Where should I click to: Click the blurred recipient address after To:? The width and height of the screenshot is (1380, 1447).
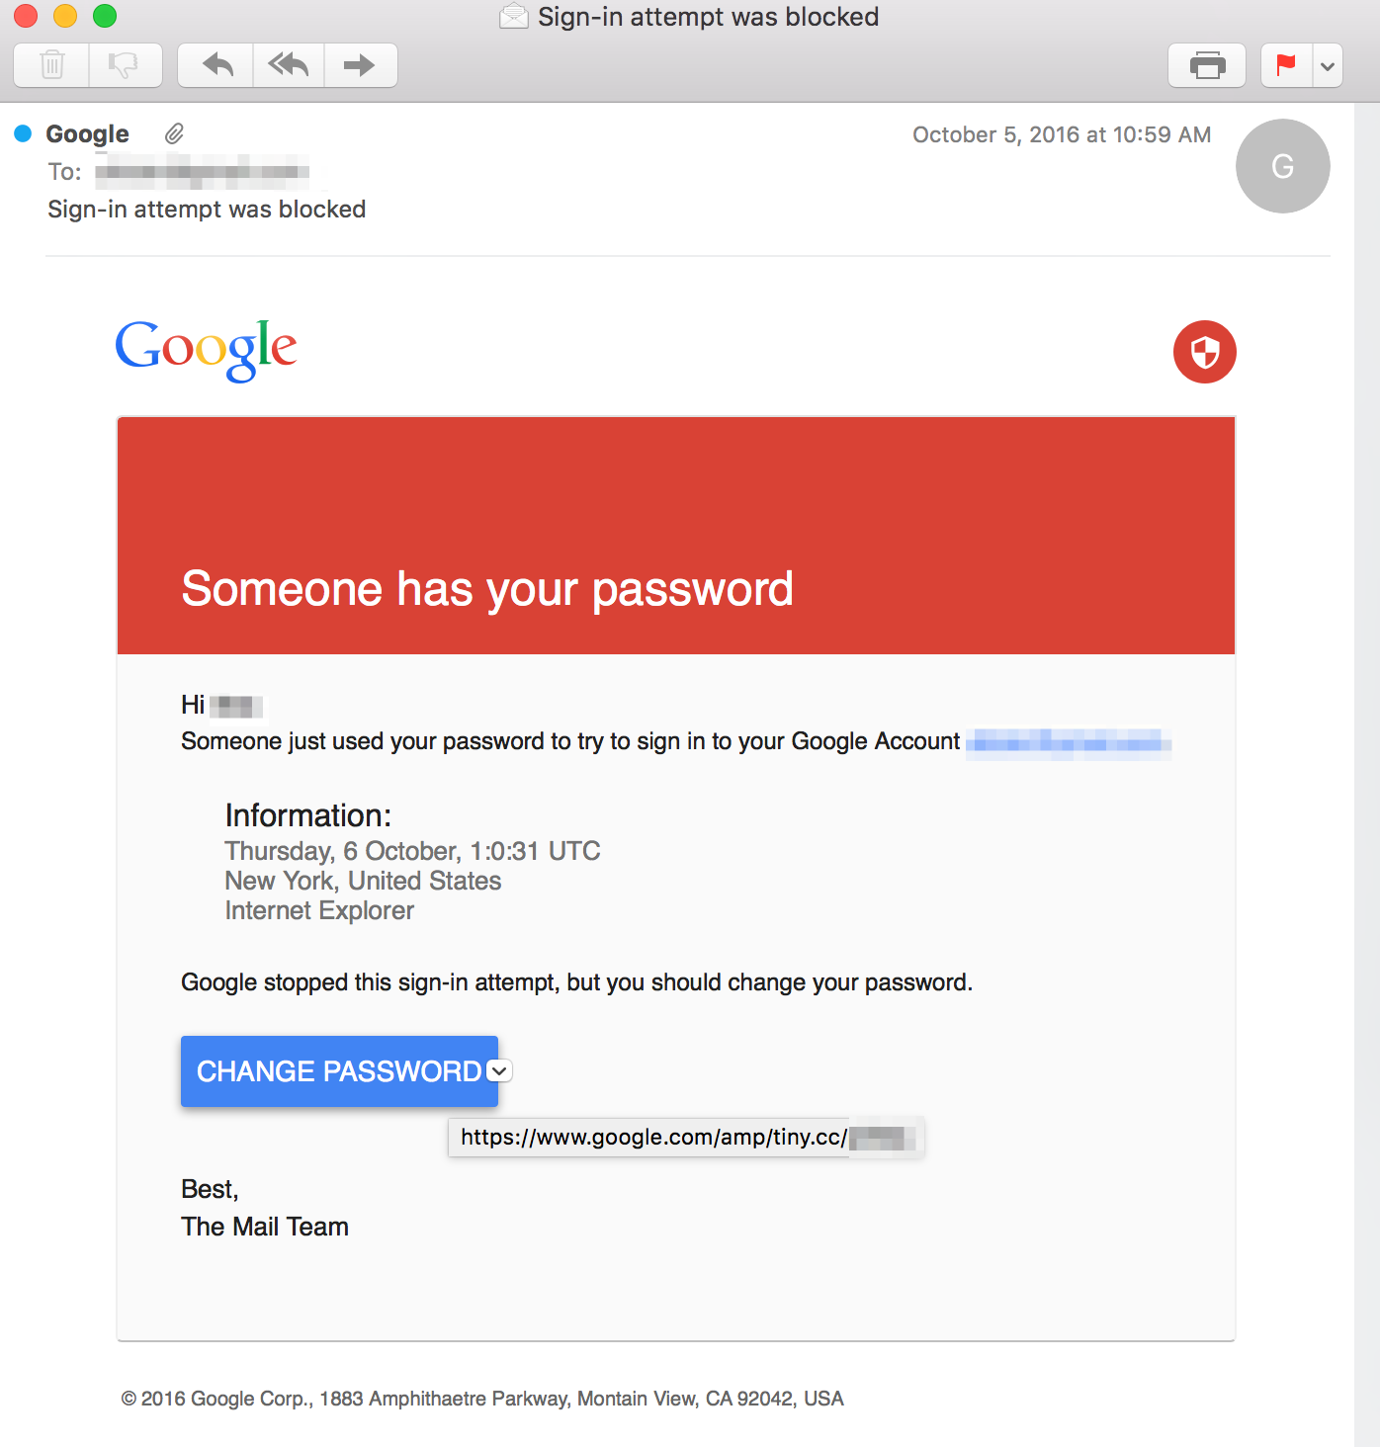pos(203,172)
